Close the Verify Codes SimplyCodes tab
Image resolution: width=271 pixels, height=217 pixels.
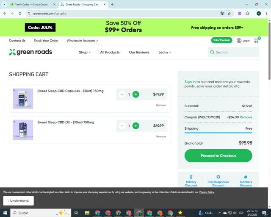pos(54,5)
